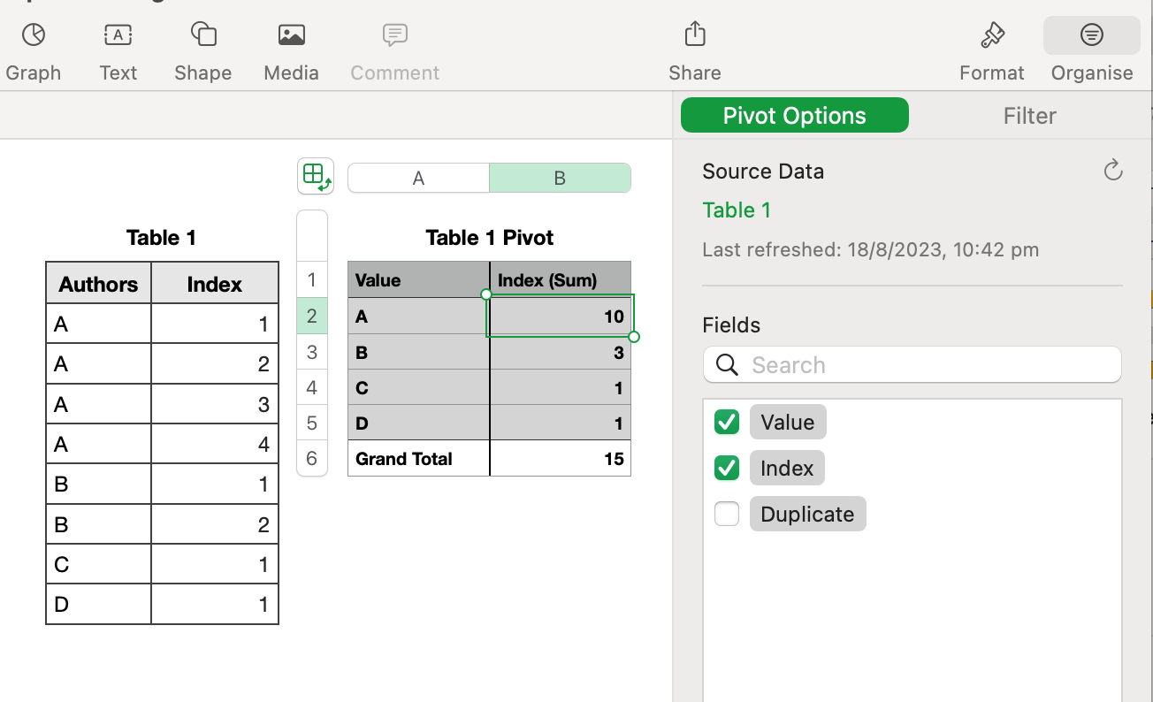Click the Index field label chip
This screenshot has width=1153, height=702.
(x=786, y=468)
